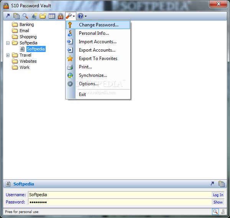The height and width of the screenshot is (218, 230).
Task: Click the padlock account icon in details header
Action: tap(8, 184)
